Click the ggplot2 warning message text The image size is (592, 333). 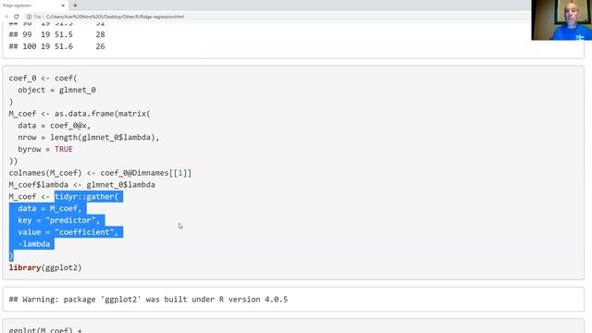(148, 300)
